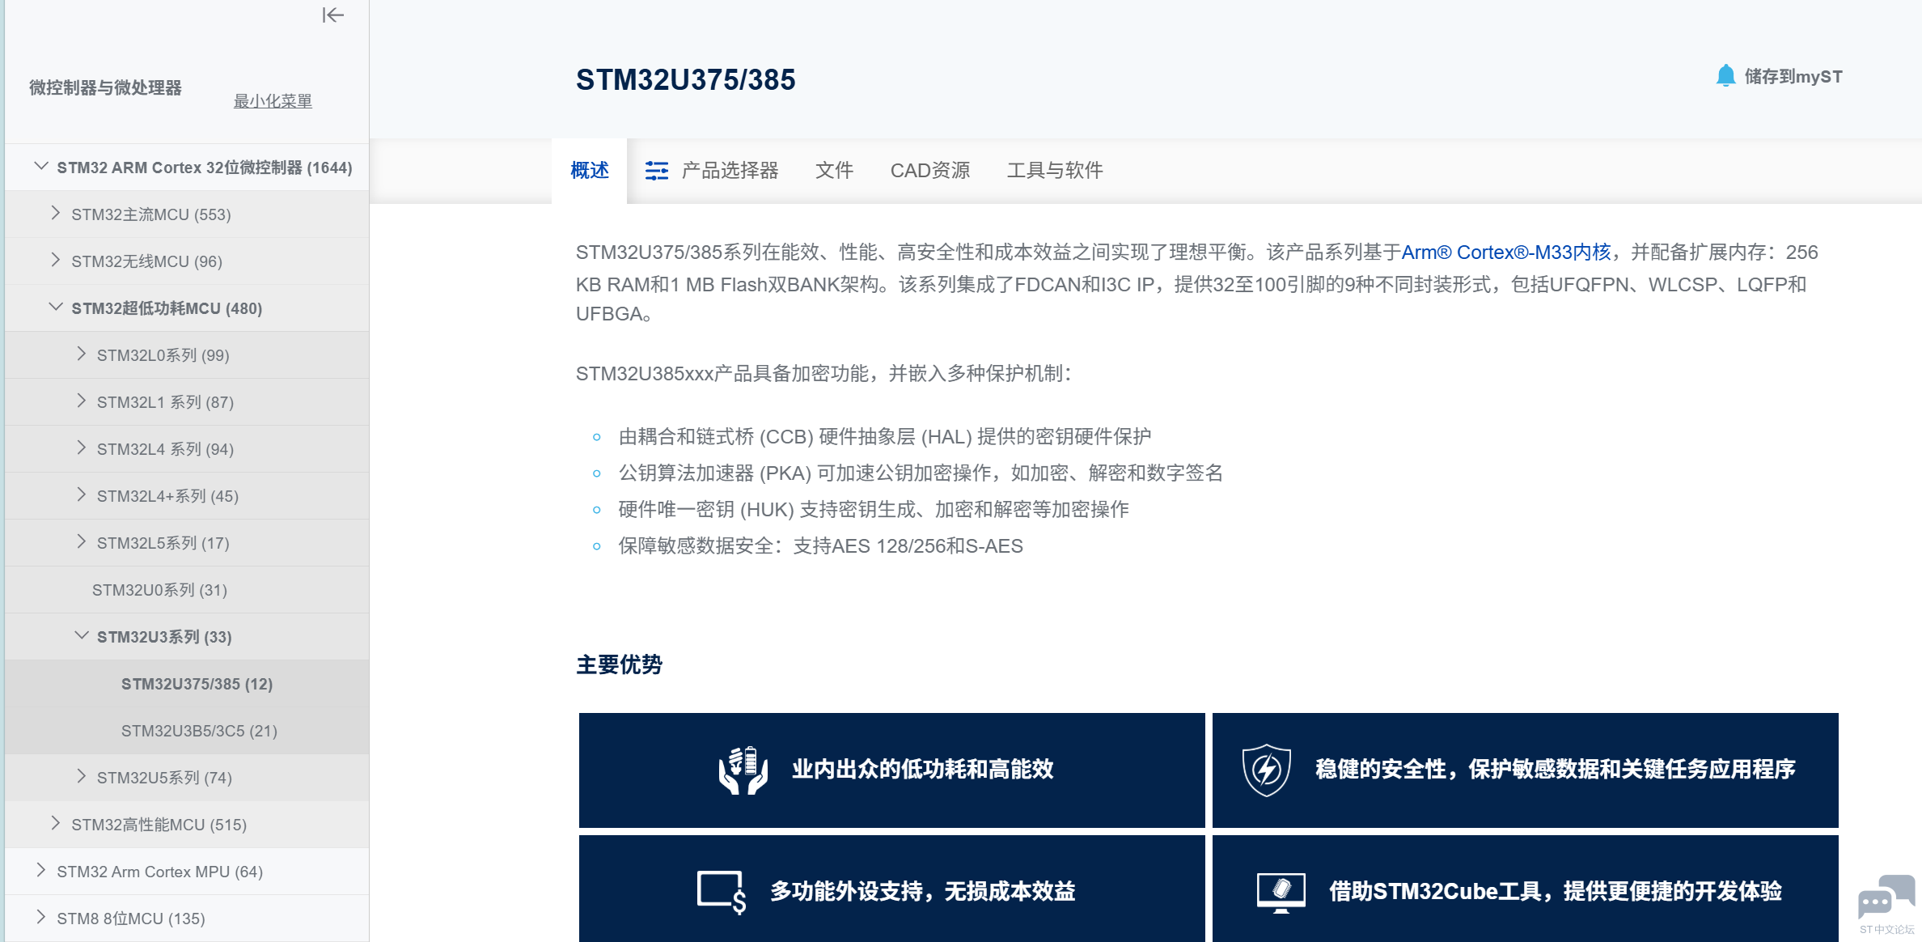Screen dimensions: 1922x942
Task: Expand the STM8 8位MCU chevron
Action: [40, 918]
